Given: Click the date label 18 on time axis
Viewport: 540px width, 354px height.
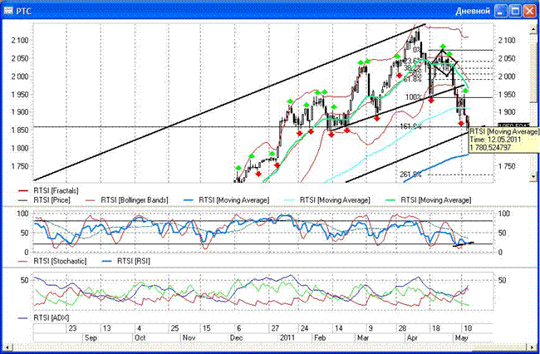Looking at the screenshot, I should pos(435,328).
